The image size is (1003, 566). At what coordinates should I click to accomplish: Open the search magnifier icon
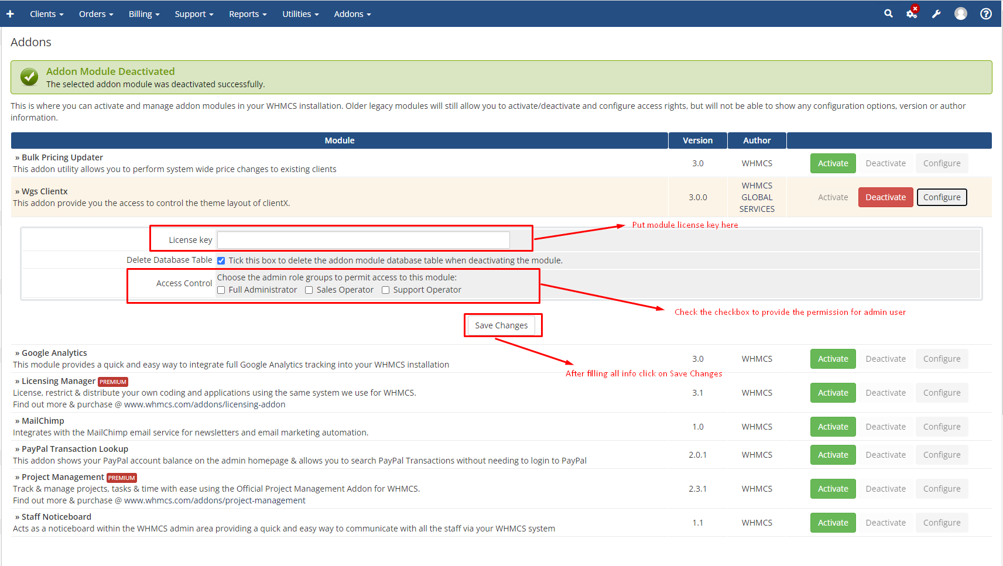click(888, 13)
